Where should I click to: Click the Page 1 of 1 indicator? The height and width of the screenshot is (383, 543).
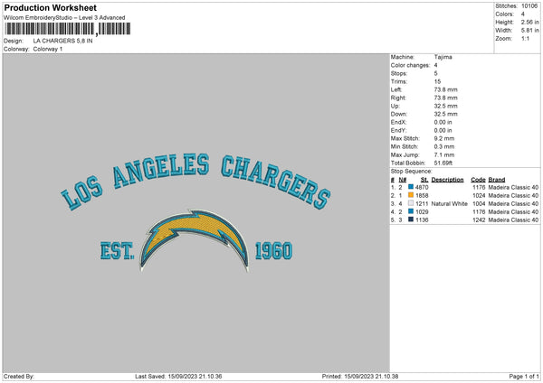click(x=524, y=376)
